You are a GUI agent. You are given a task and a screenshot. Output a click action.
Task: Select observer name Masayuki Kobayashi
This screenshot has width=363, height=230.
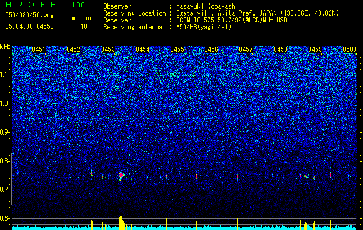click(x=207, y=6)
